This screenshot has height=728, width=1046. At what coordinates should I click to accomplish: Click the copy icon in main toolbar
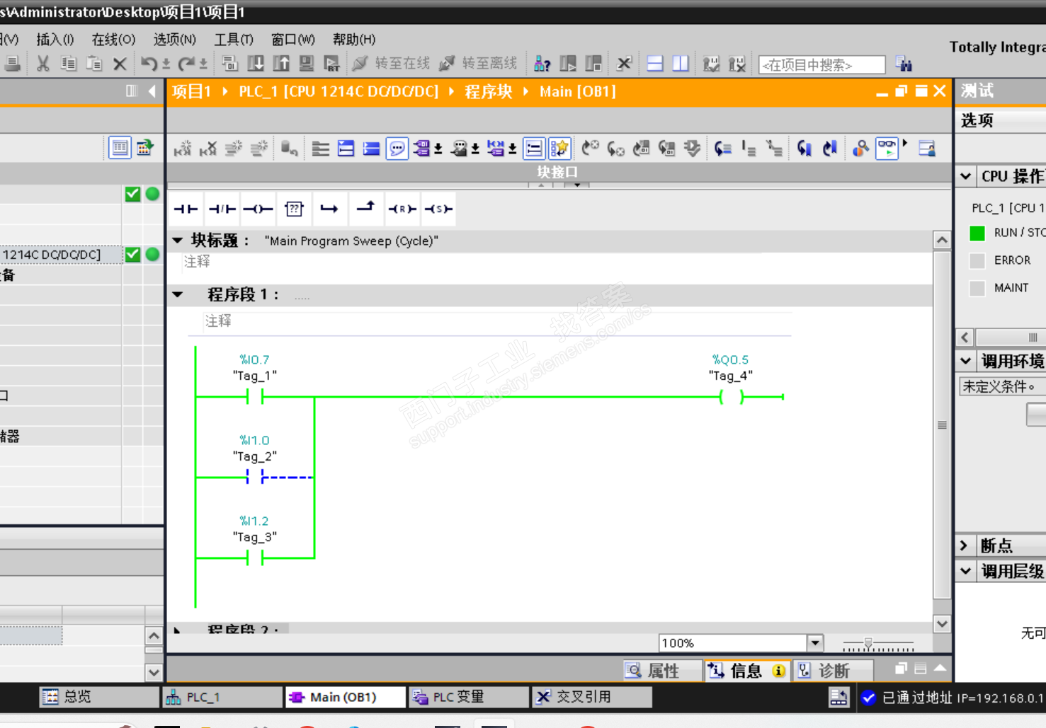pos(69,64)
